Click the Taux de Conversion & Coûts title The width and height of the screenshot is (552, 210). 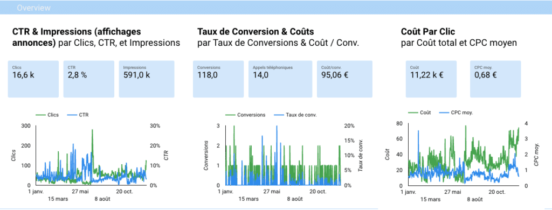tap(256, 32)
